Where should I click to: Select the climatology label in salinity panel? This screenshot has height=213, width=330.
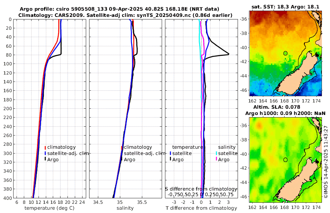click(x=137, y=147)
